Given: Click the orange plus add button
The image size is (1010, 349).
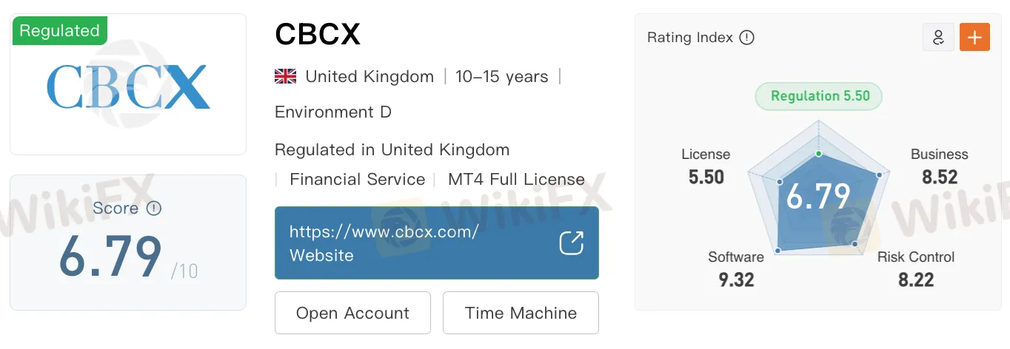Looking at the screenshot, I should [x=974, y=37].
